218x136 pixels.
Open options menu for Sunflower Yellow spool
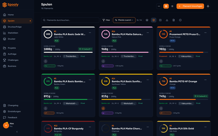(148, 80)
